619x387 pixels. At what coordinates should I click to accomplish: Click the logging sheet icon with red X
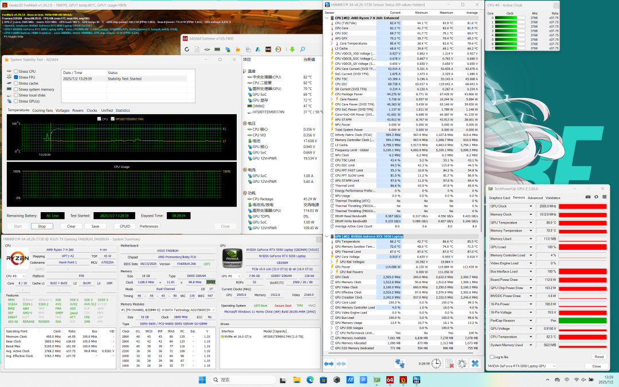tap(449, 363)
